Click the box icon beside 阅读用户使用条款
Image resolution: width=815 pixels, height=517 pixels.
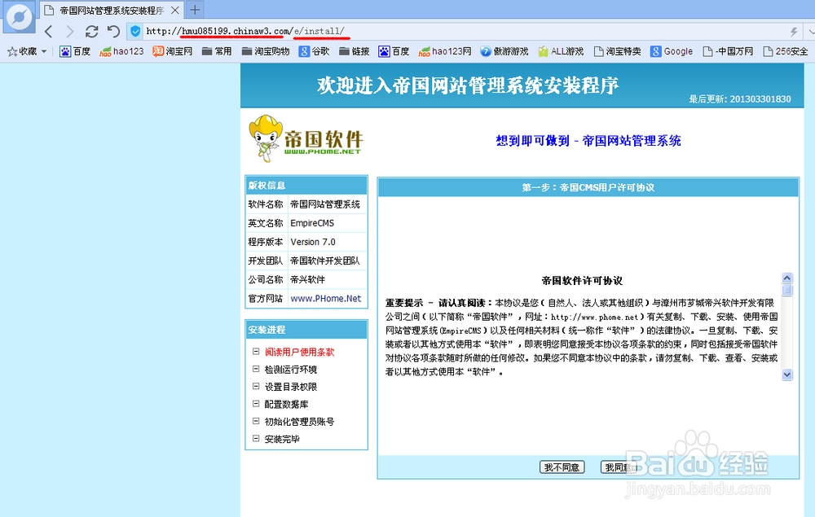tap(256, 352)
